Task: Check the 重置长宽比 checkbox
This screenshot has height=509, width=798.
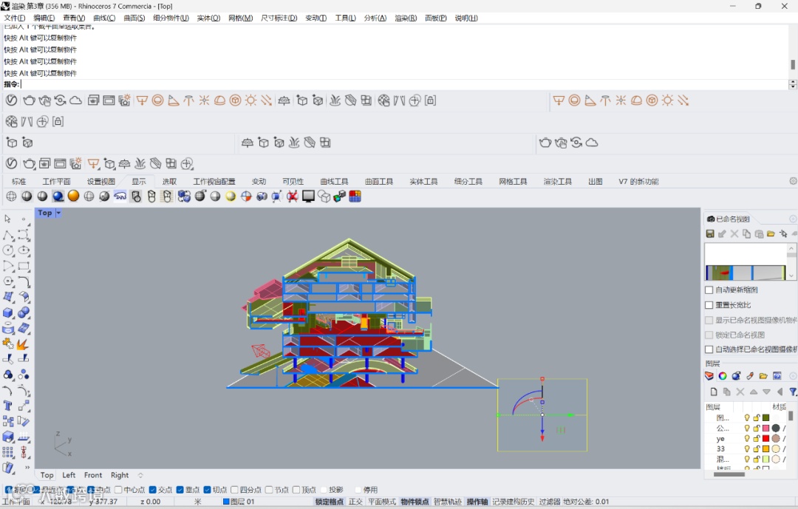Action: click(709, 305)
